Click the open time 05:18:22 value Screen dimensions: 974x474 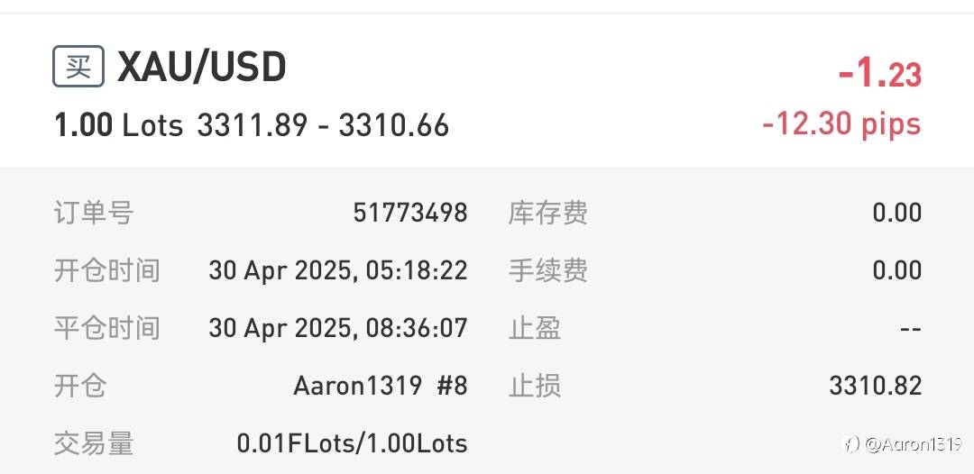[x=337, y=270]
